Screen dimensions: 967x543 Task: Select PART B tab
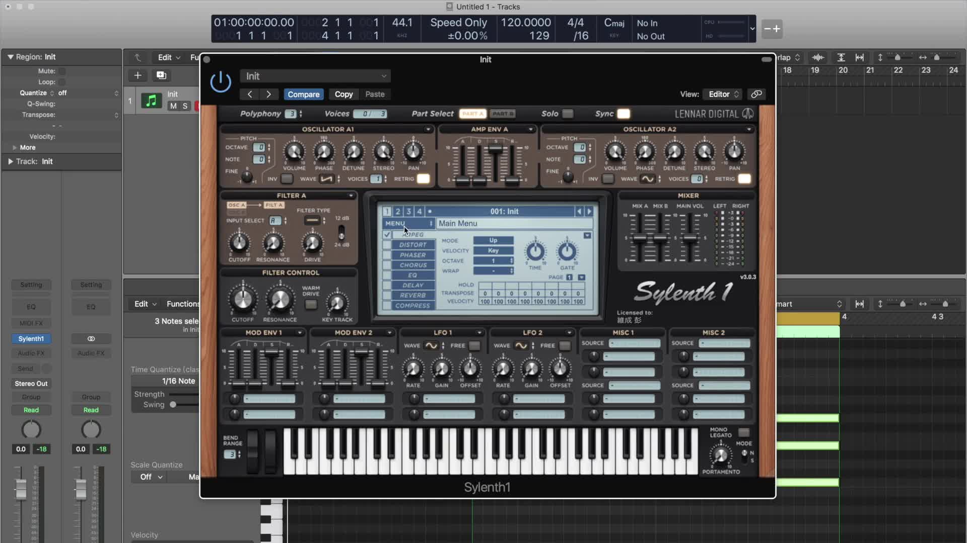click(502, 114)
